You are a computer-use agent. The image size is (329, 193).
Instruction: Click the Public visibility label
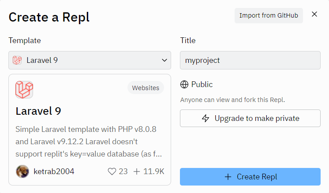pos(202,84)
